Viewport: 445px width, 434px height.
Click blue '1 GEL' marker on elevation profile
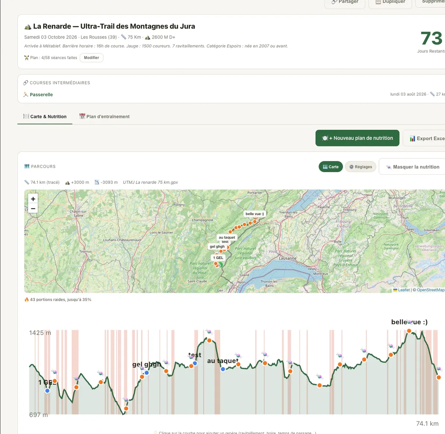pos(47,391)
